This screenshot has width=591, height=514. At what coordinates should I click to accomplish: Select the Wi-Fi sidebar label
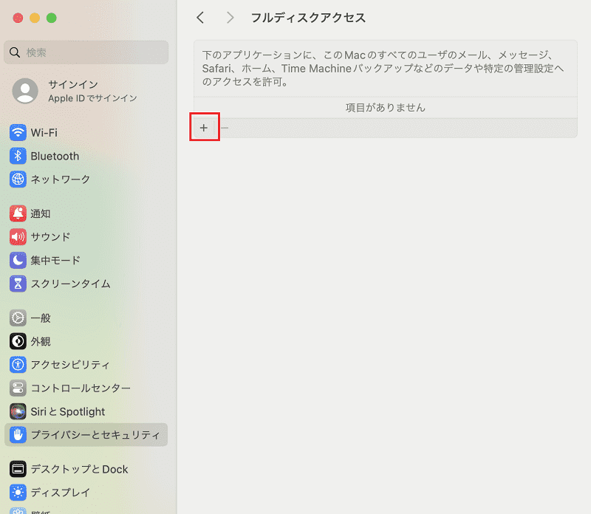[44, 133]
